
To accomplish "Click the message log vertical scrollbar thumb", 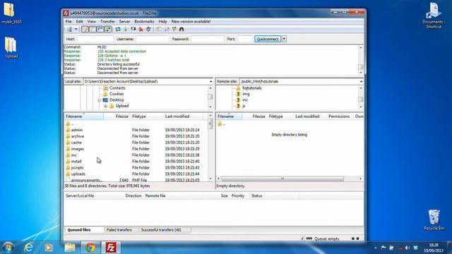I will click(361, 67).
